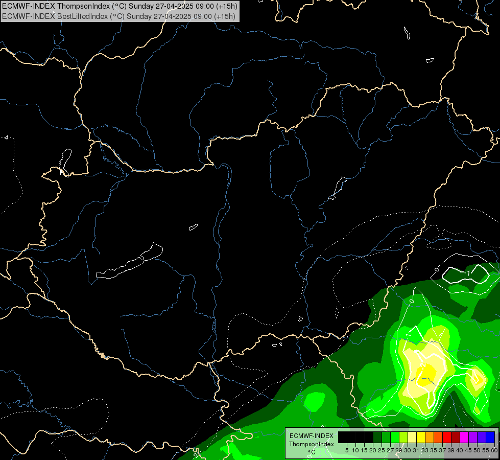500x460 pixels.
Task: Click the medium green 25–27 legend swatch
Action: pos(386,438)
